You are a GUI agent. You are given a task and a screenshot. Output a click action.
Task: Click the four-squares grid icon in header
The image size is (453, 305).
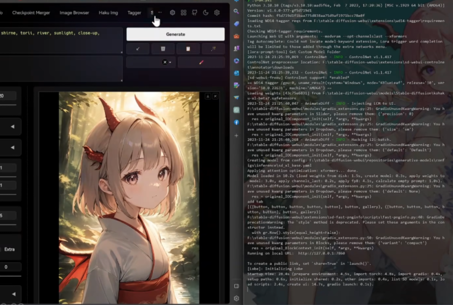point(183,13)
